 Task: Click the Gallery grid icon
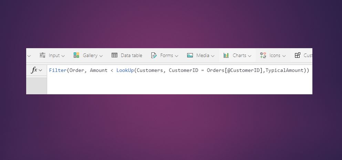[x=76, y=55]
